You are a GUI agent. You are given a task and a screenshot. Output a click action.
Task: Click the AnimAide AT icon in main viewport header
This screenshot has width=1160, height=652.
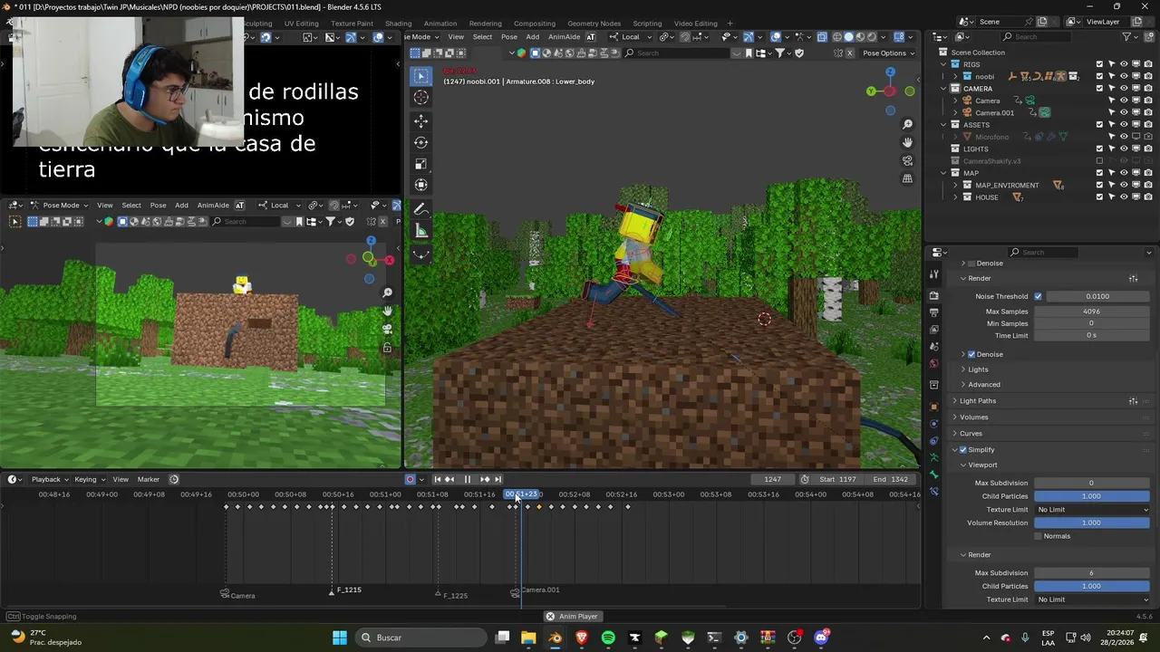[591, 37]
